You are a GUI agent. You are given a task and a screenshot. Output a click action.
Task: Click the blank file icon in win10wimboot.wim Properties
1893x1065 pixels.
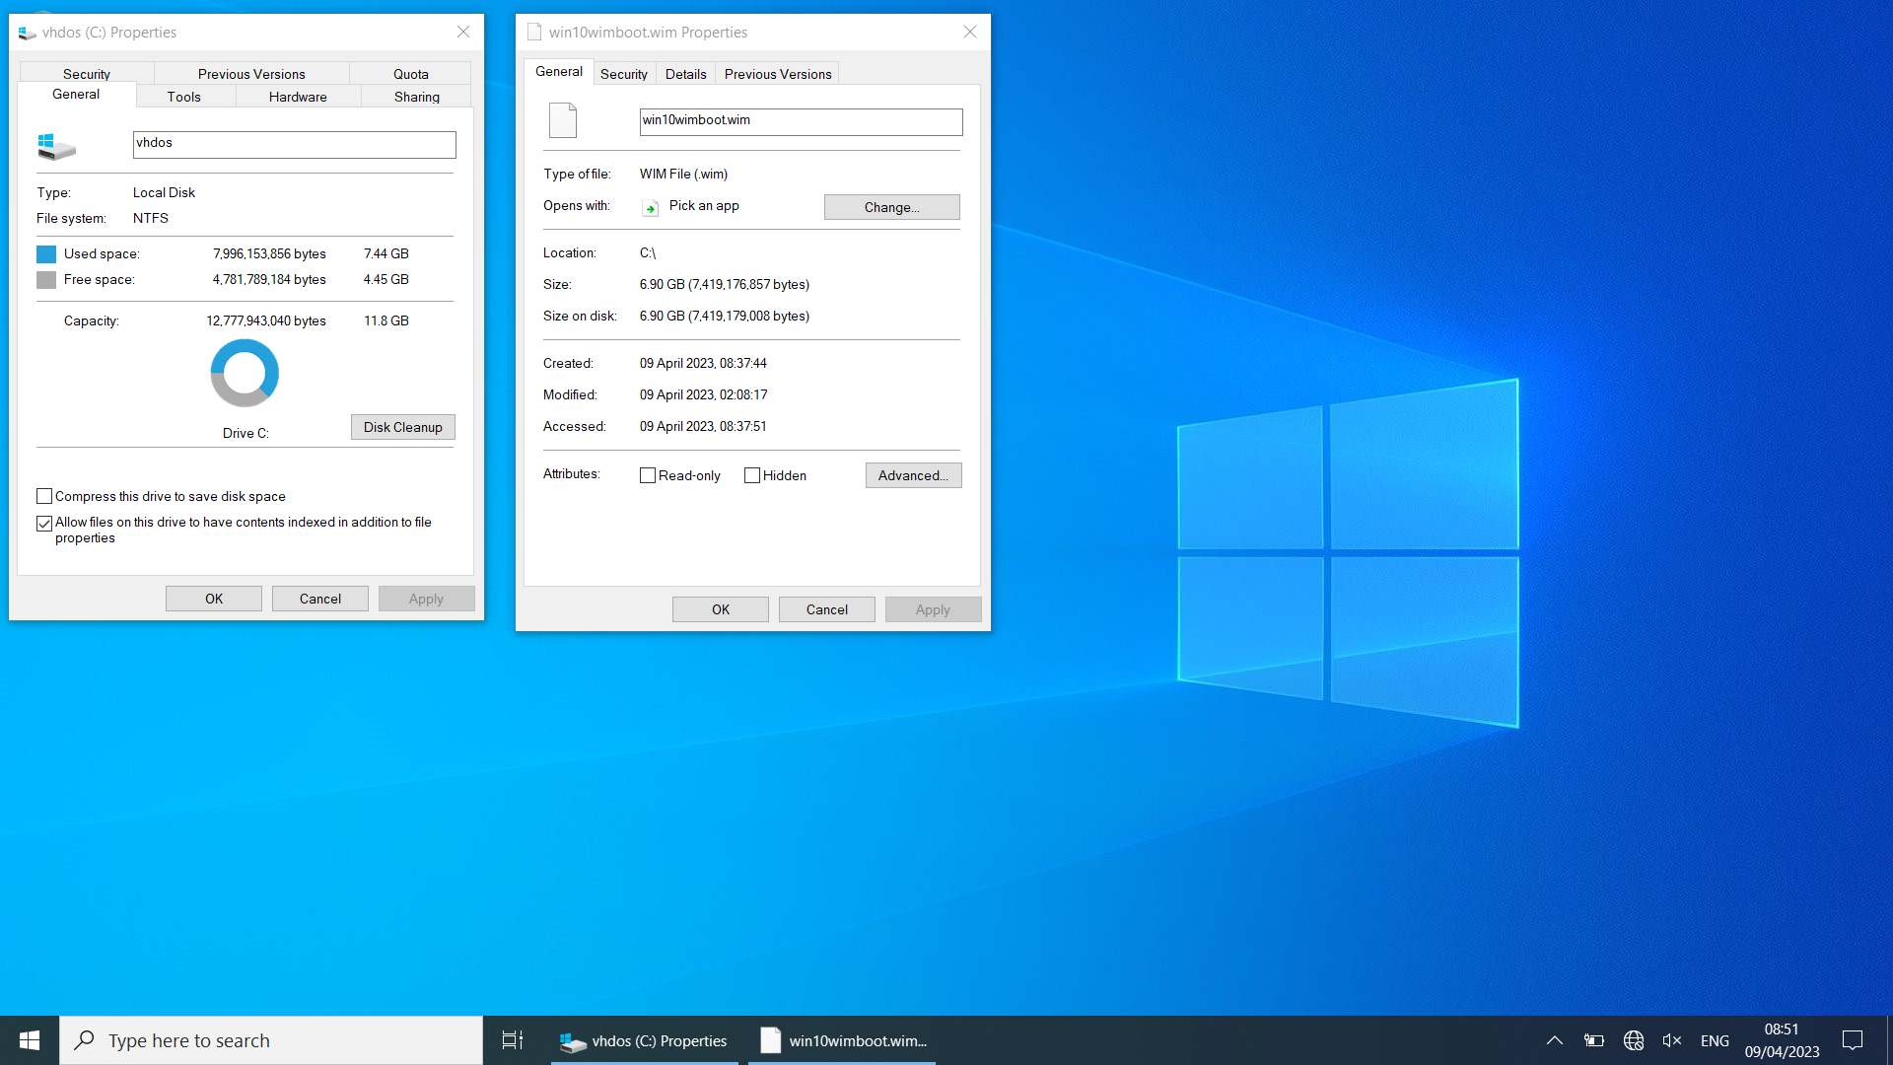(x=563, y=120)
